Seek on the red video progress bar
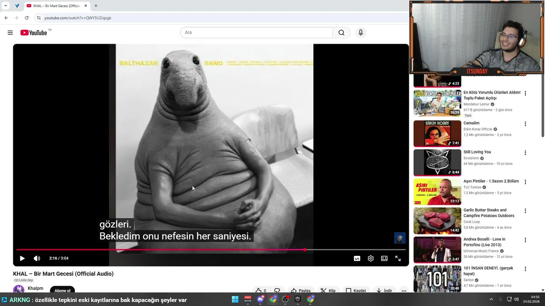 pos(211,249)
